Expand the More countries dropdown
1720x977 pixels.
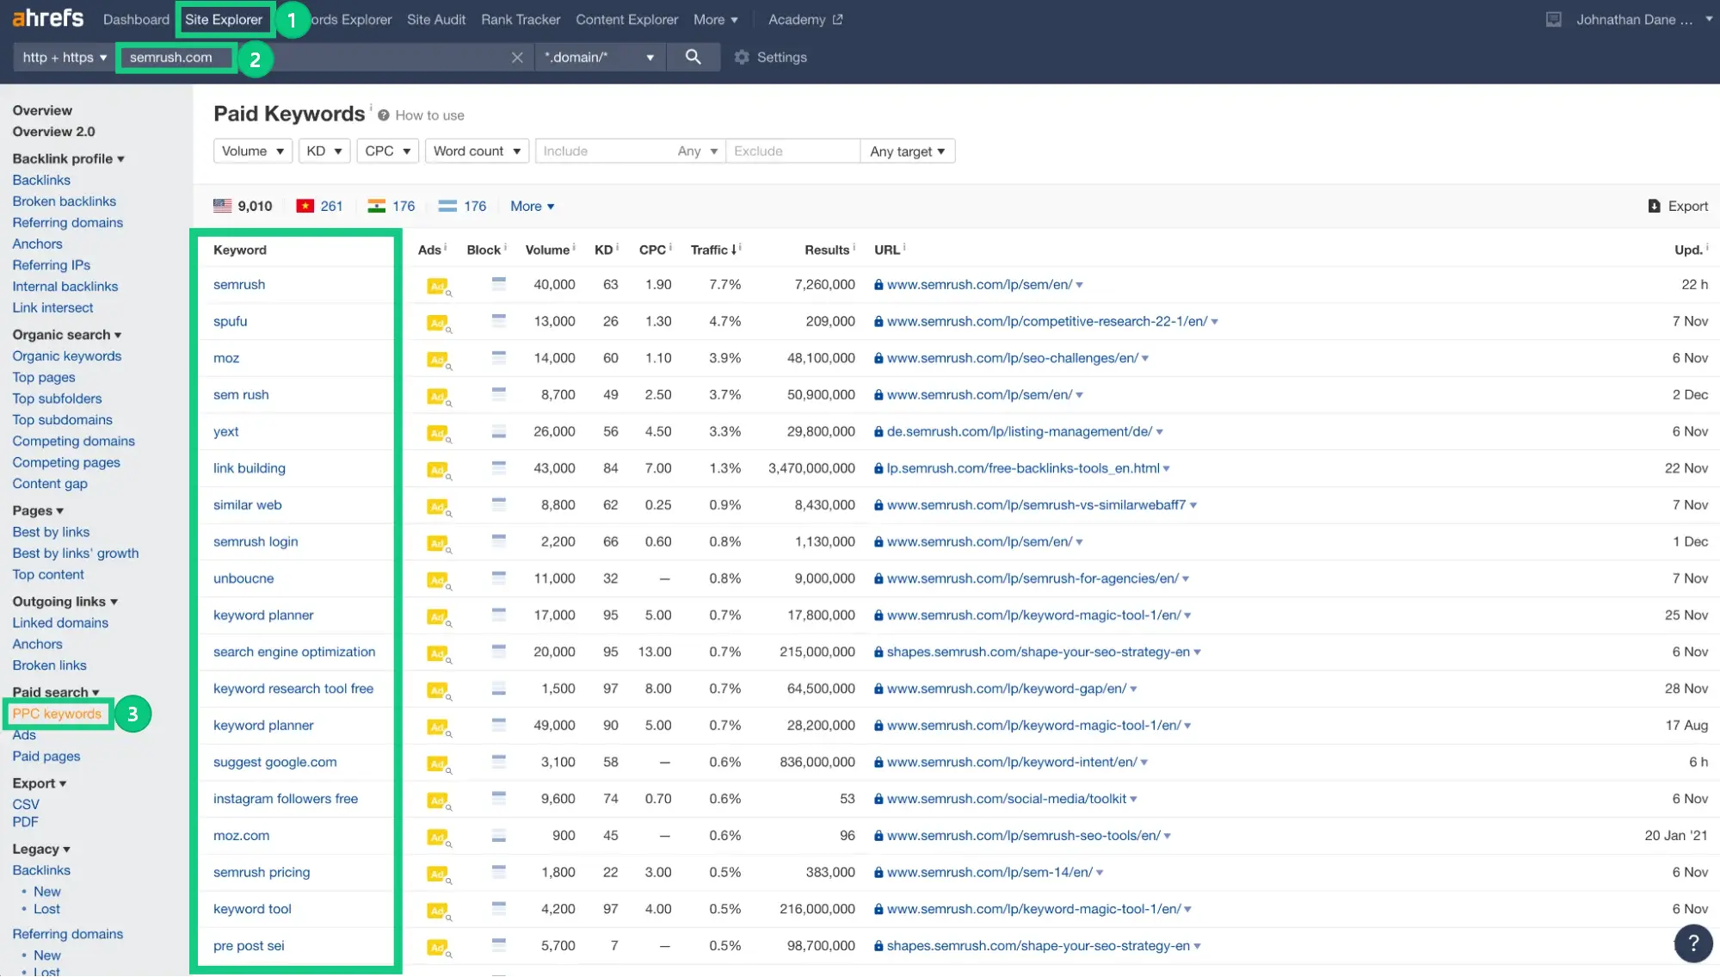(x=532, y=207)
